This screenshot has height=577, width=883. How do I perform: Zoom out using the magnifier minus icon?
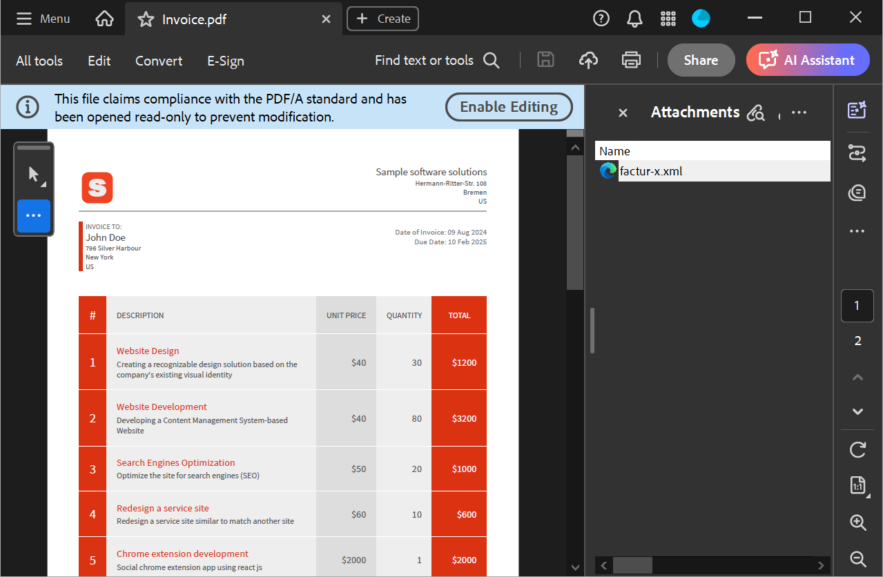[x=857, y=558]
